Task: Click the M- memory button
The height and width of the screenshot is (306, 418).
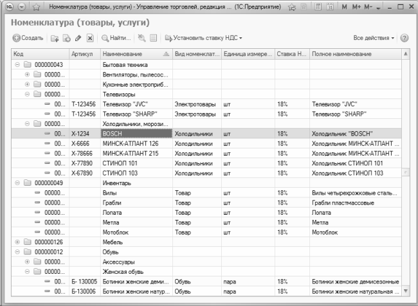Action: pos(368,7)
